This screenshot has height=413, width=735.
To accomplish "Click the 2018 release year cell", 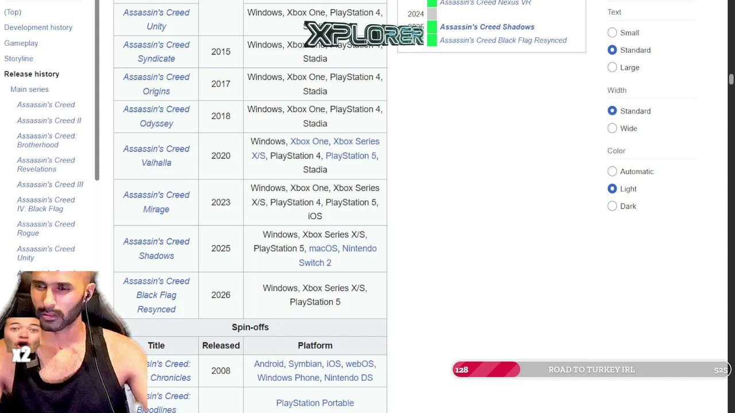I will (221, 116).
